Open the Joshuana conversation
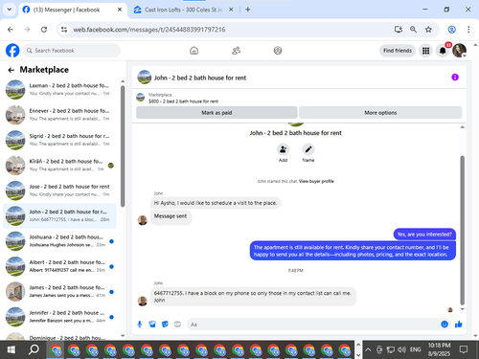 [59, 241]
